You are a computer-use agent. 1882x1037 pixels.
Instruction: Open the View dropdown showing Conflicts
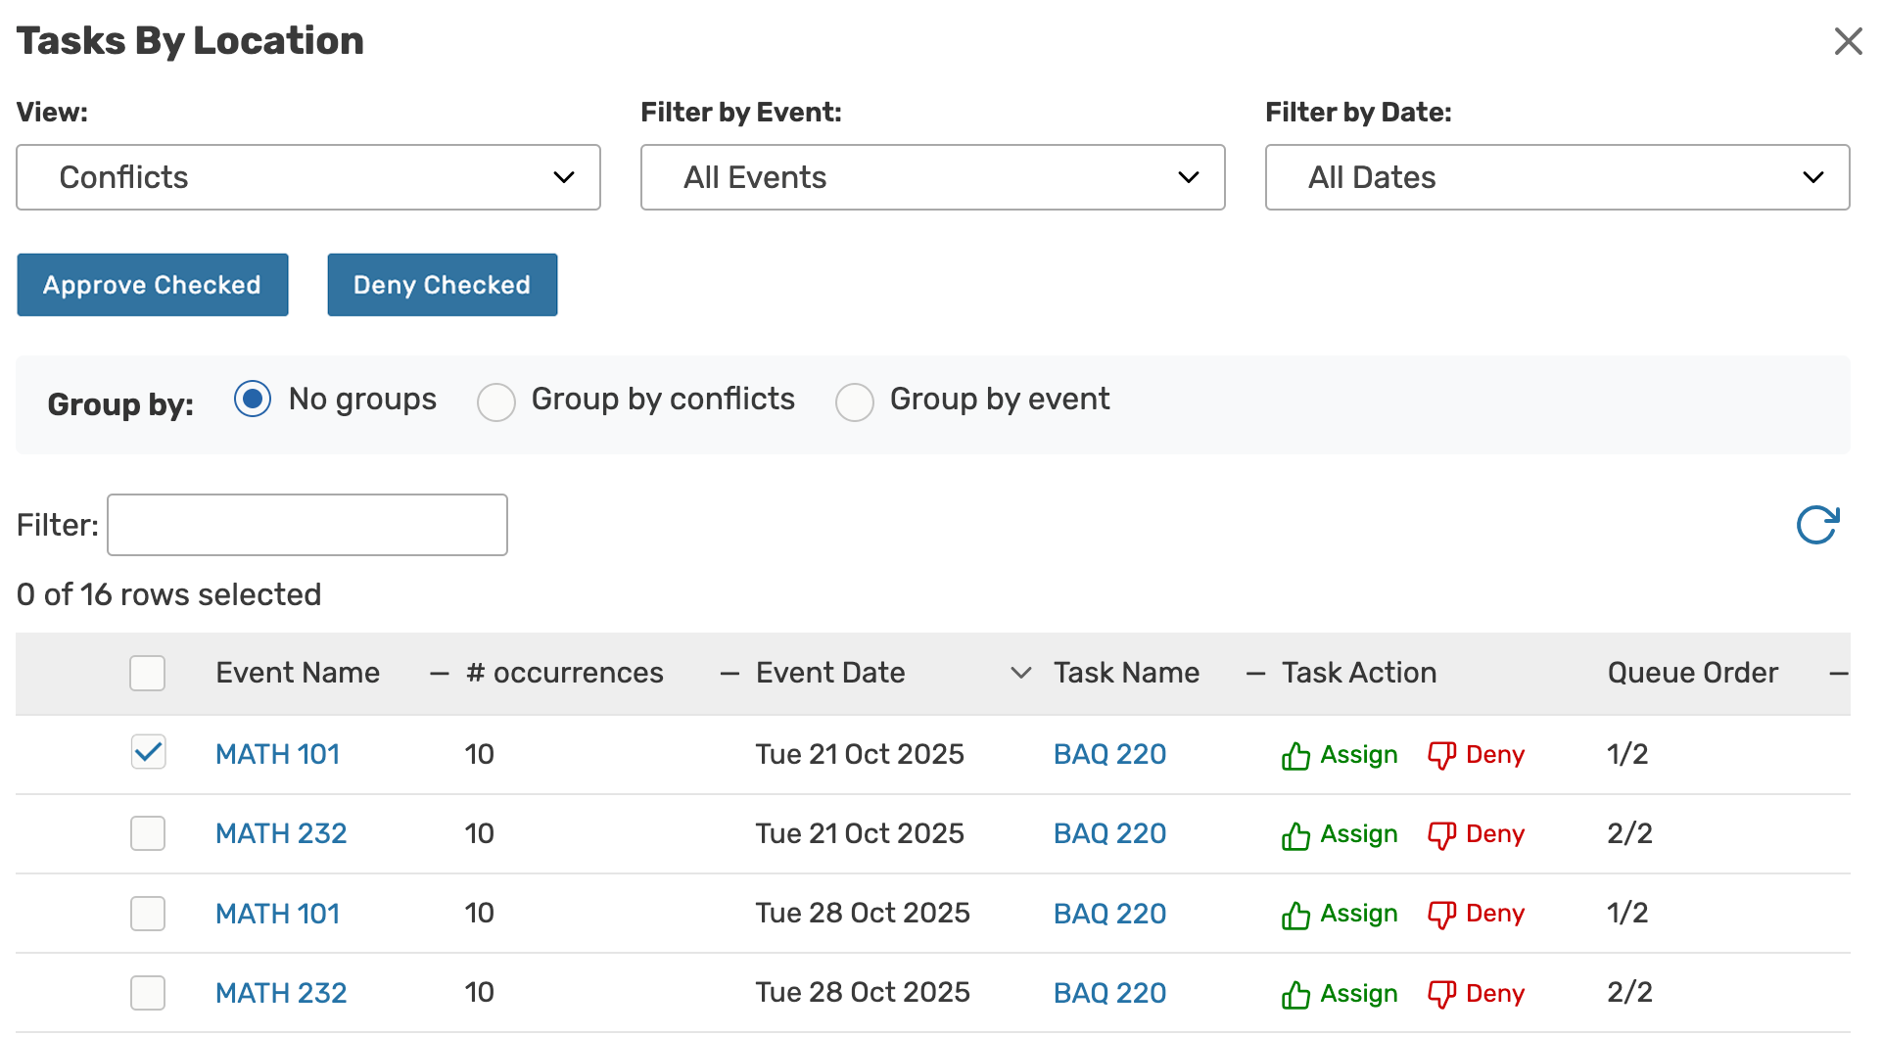pyautogui.click(x=307, y=177)
